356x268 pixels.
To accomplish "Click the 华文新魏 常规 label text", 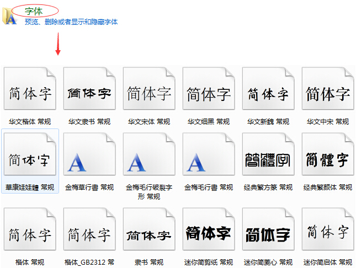I will (x=268, y=122).
